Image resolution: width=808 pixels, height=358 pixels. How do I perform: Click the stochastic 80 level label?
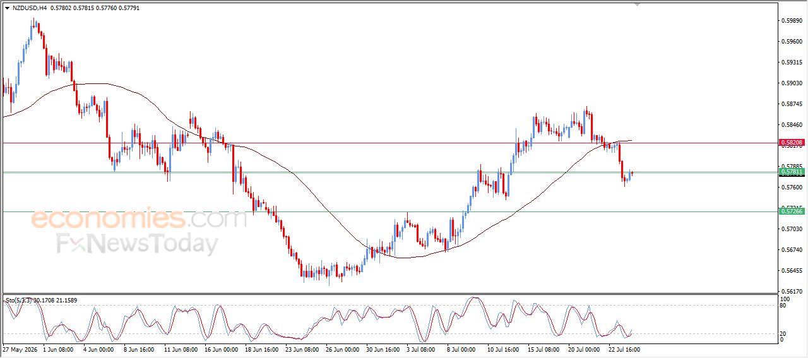[784, 306]
